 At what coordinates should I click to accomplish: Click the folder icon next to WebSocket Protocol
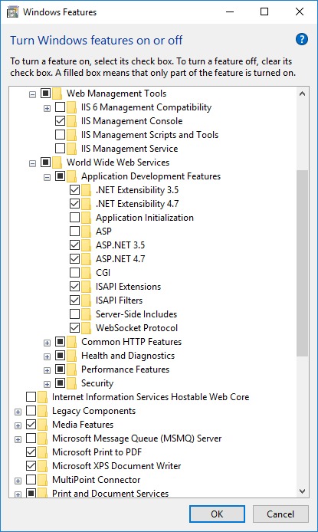[86, 328]
